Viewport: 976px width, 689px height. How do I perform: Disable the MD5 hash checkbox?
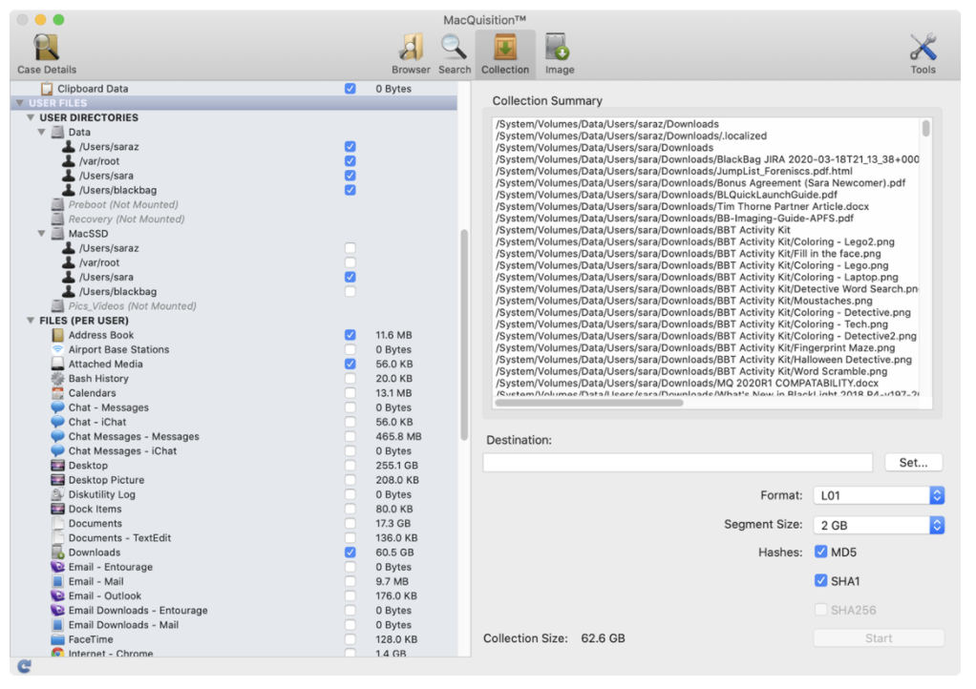[821, 553]
